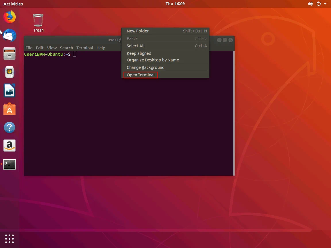Image resolution: width=331 pixels, height=248 pixels.
Task: Open the volume indicator in top bar
Action: pyautogui.click(x=310, y=4)
